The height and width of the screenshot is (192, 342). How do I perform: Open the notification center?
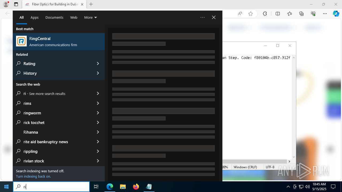(333, 187)
